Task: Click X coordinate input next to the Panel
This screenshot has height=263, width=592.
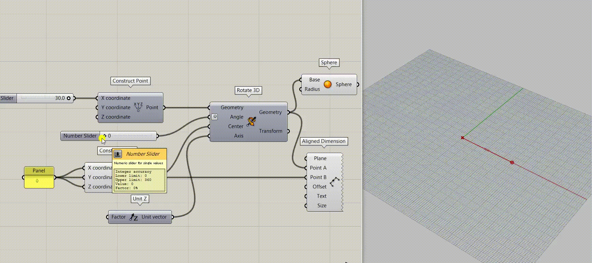Action: click(100, 168)
